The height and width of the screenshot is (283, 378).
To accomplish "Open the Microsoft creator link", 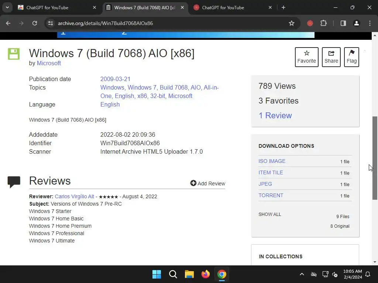I will pyautogui.click(x=49, y=63).
